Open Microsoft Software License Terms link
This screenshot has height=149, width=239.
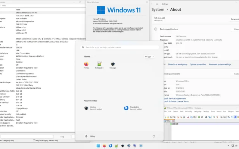coord(176,101)
